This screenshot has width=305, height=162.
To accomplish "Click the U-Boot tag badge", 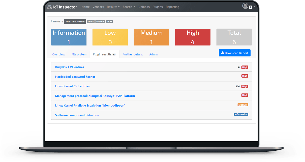I will (100, 22).
